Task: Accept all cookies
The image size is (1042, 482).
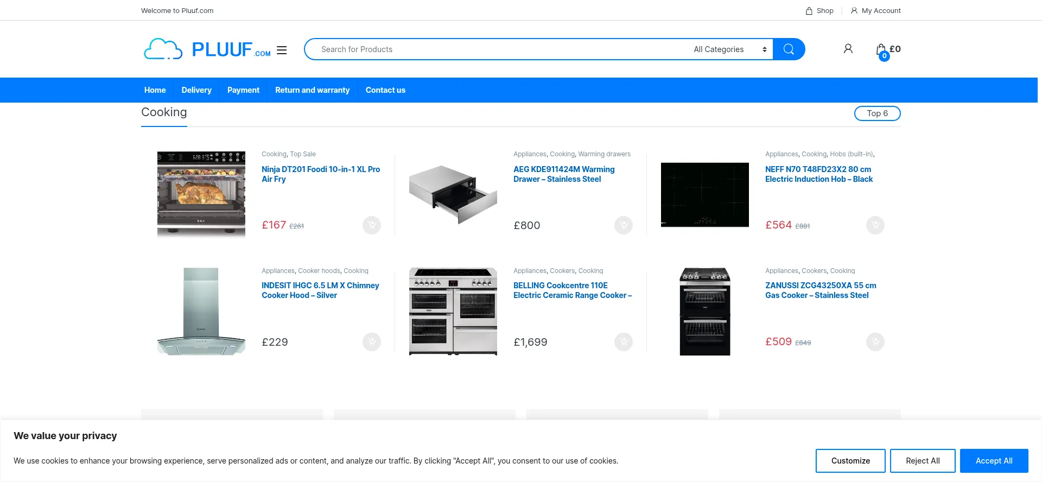Action: coord(994,461)
